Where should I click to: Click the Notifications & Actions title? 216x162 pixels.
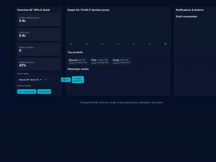tap(190, 10)
